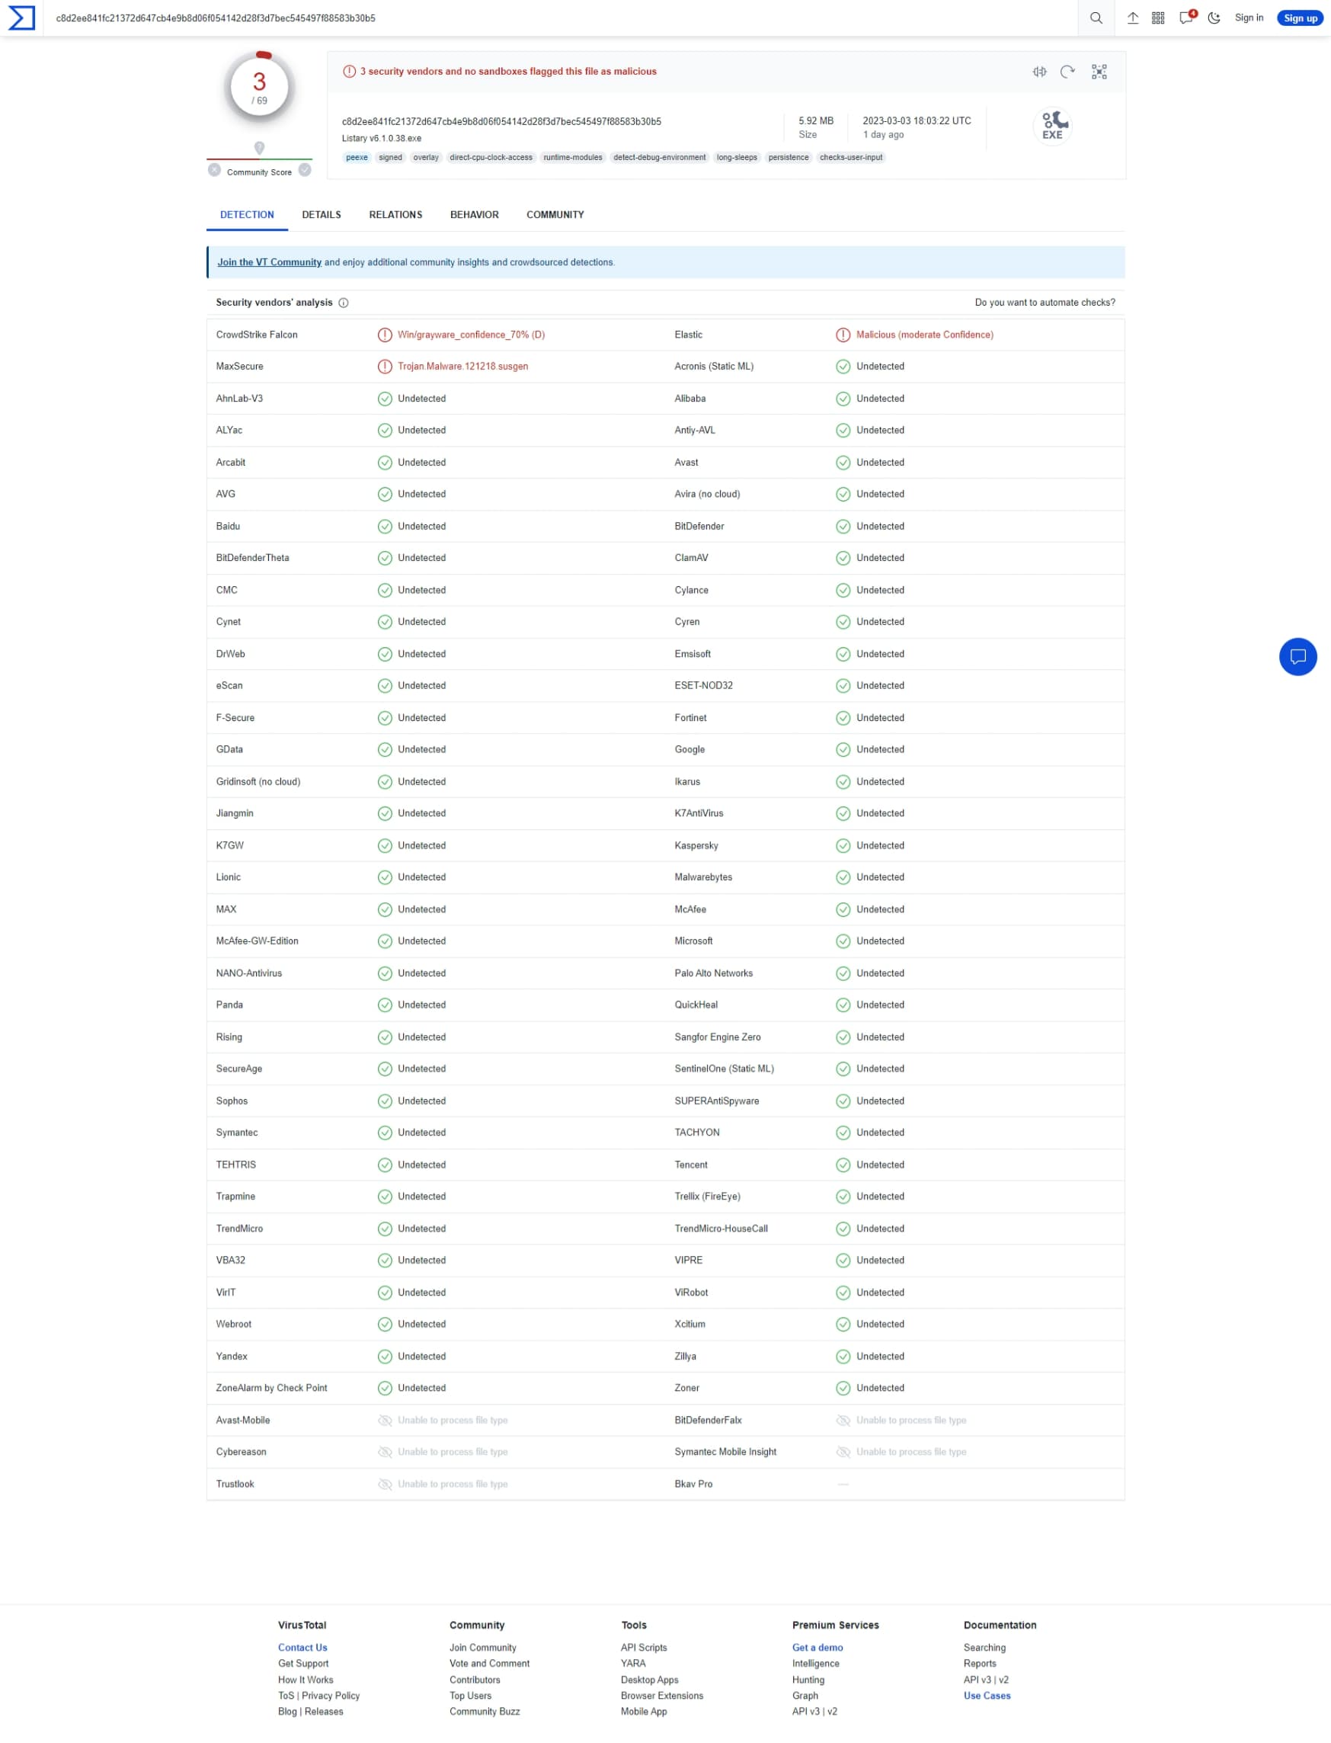Switch to the COMMUNITY tab

[555, 215]
